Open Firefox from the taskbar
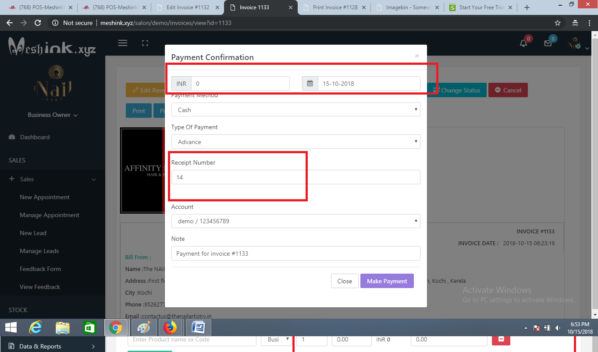 click(170, 327)
